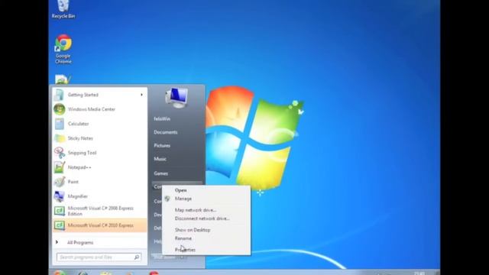Click the Search programs and files box
The width and height of the screenshot is (489, 275).
99,257
